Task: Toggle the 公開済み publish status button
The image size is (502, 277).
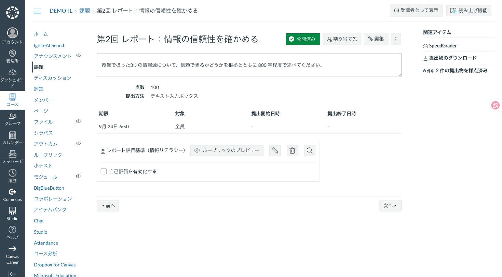Action: (303, 39)
